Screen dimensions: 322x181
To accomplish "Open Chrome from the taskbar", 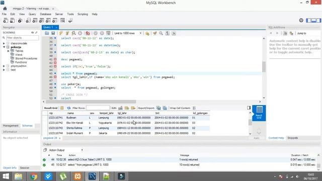I will click(34, 176).
